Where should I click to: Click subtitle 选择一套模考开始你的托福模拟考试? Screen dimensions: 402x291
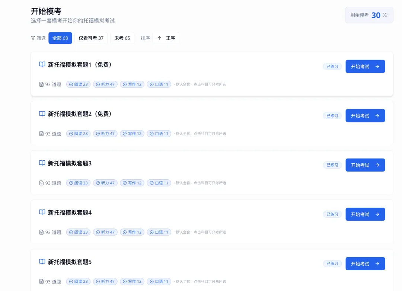pos(73,20)
